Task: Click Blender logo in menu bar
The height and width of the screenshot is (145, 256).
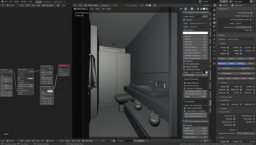Action: click(x=2, y=1)
